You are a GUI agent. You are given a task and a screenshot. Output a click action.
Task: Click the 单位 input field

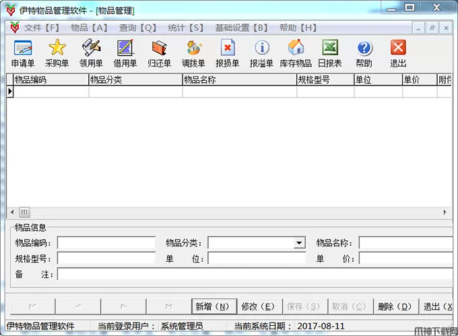click(257, 259)
